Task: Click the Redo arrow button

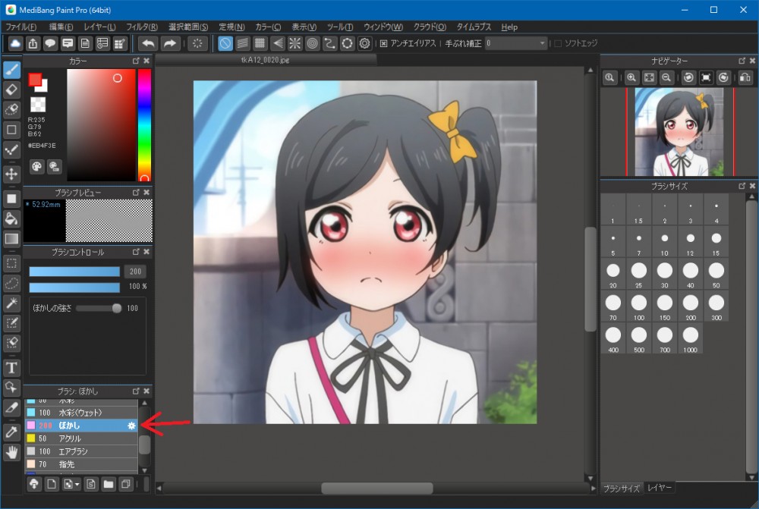Action: 169,43
